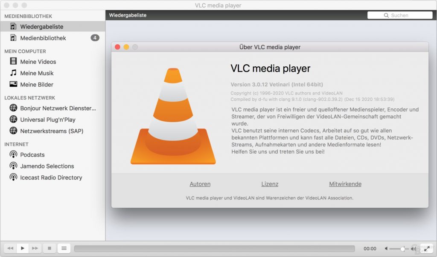This screenshot has width=437, height=257.
Task: Open the Lizenz link in About dialog
Action: click(x=270, y=184)
